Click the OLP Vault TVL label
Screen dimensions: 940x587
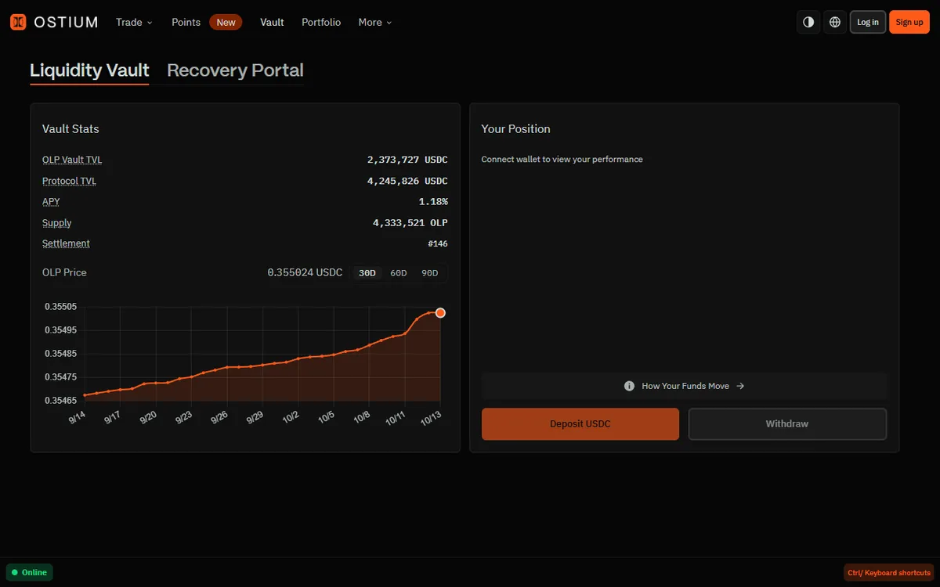coord(72,160)
